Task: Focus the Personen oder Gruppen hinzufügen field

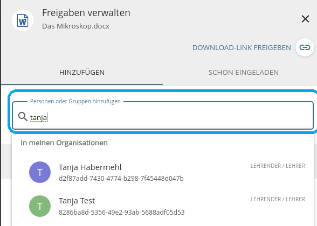Action: pyautogui.click(x=163, y=115)
